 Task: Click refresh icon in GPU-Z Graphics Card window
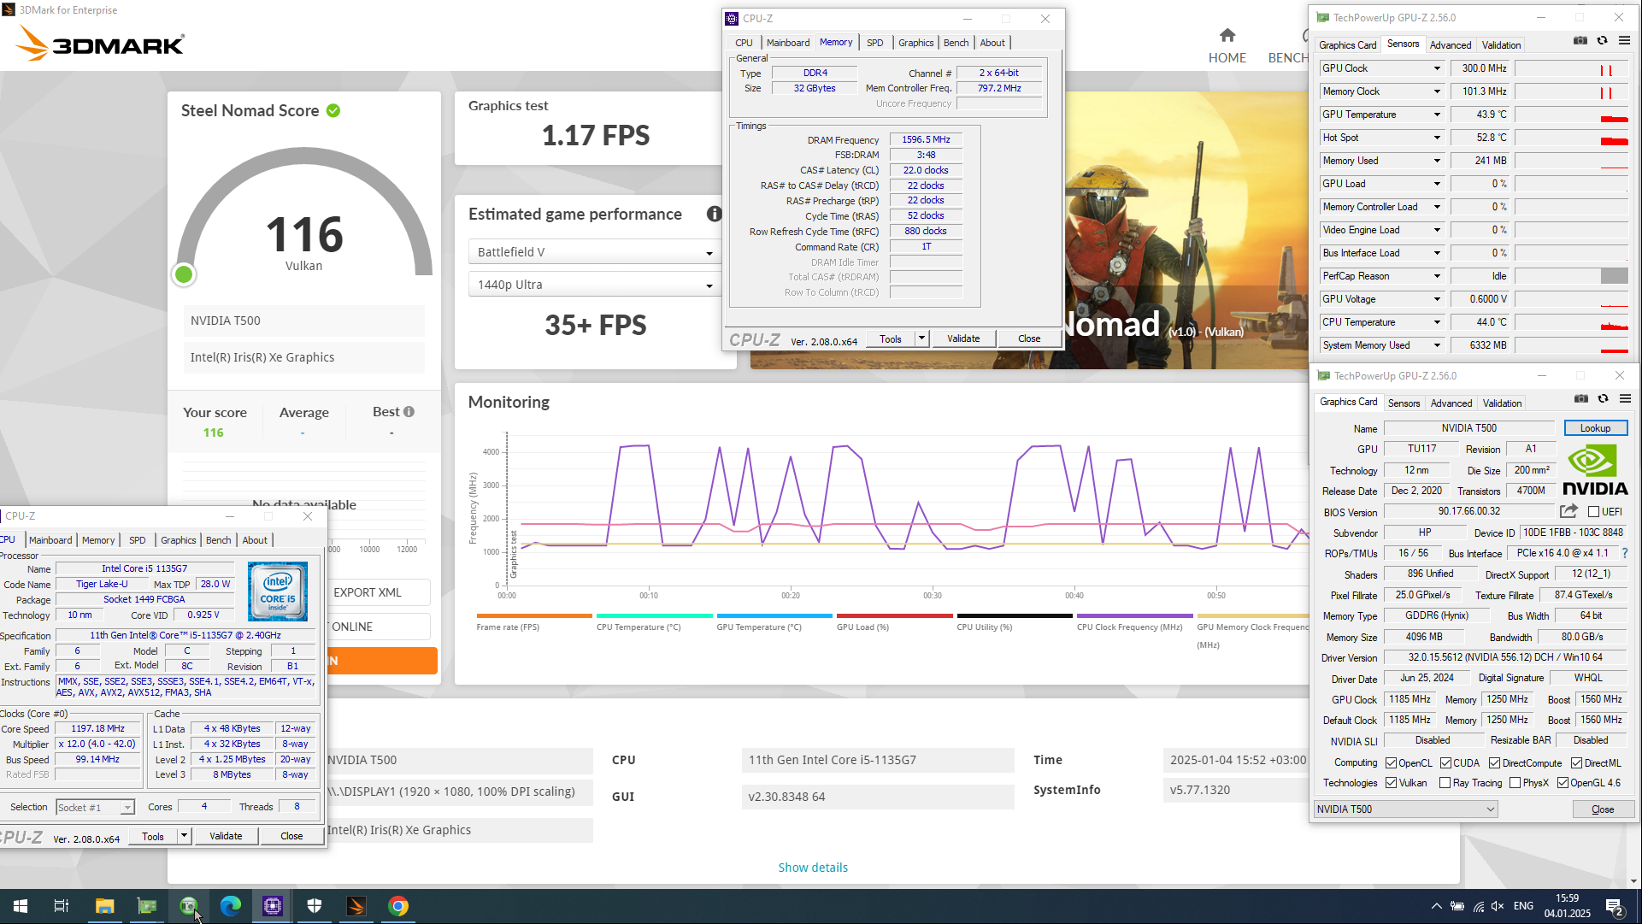[x=1604, y=399]
